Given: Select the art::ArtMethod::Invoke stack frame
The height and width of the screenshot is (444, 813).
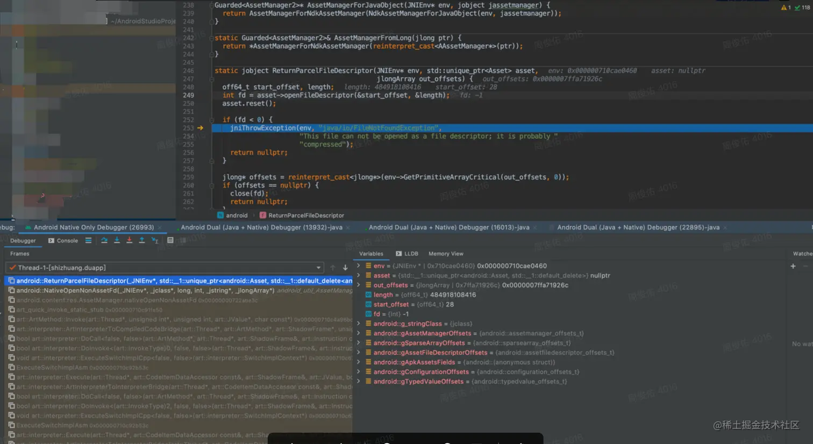Looking at the screenshot, I should tap(179, 319).
